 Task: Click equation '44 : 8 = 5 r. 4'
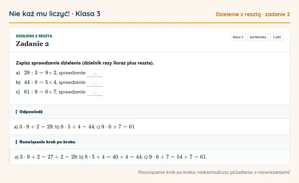[x=40, y=82]
